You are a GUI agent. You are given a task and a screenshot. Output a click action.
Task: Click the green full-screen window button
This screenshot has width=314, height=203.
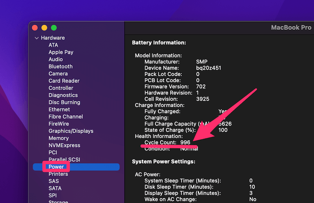pos(54,28)
